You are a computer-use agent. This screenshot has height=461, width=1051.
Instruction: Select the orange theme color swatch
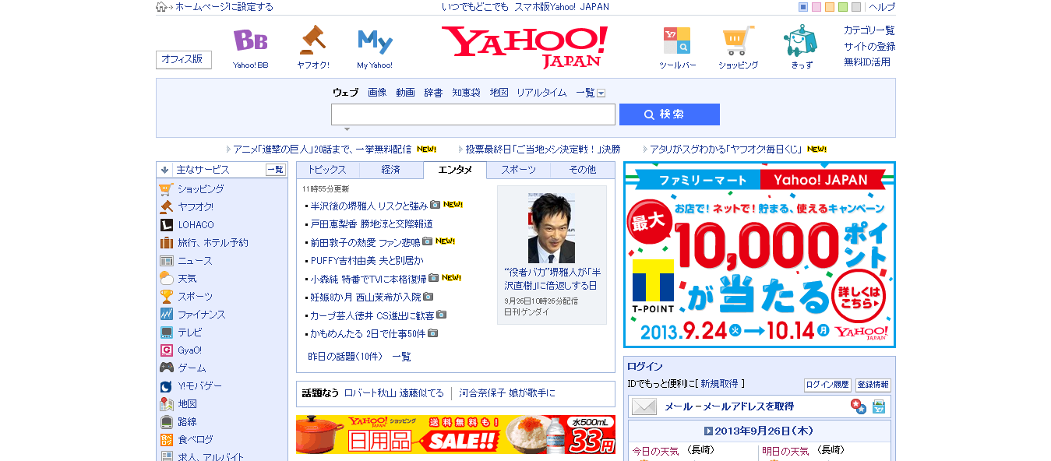click(830, 7)
